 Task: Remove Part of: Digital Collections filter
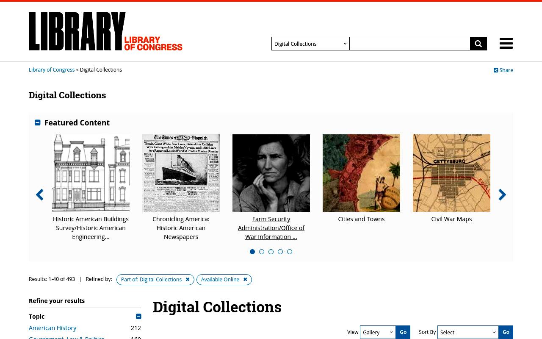pos(188,280)
